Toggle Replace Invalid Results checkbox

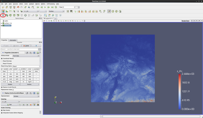click(2, 87)
